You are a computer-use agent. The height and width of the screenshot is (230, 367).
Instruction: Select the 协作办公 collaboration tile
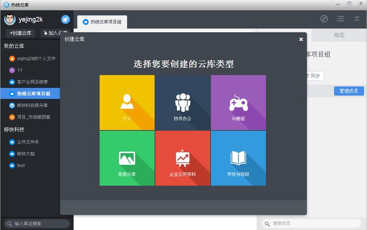183,103
